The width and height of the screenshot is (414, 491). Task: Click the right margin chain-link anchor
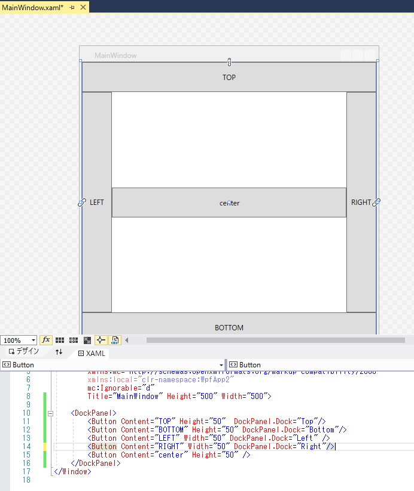pos(376,202)
